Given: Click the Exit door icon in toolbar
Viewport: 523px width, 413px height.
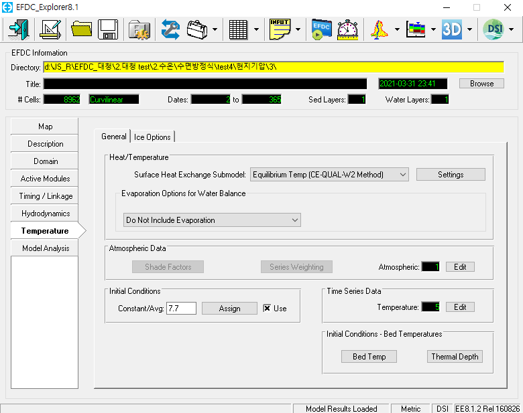Looking at the screenshot, I should 19,29.
